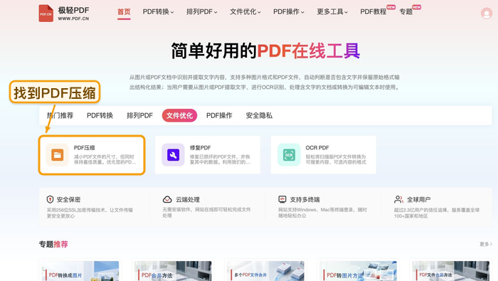The width and height of the screenshot is (498, 281).
Task: Go to 首页 in the top navigation
Action: point(124,12)
